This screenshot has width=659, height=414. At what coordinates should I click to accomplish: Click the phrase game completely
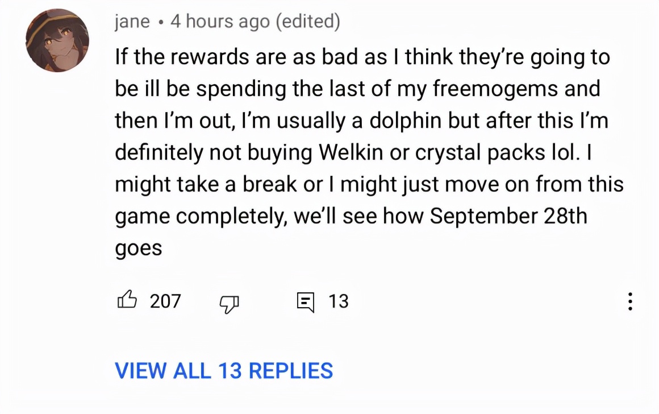[x=201, y=217]
